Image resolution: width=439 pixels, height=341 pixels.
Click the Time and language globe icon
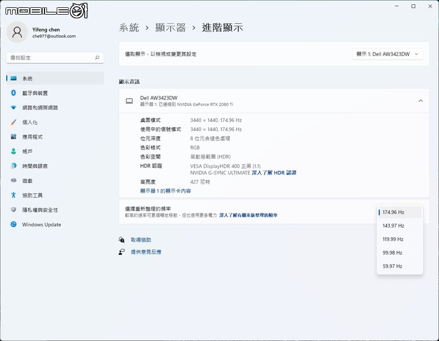tap(13, 166)
